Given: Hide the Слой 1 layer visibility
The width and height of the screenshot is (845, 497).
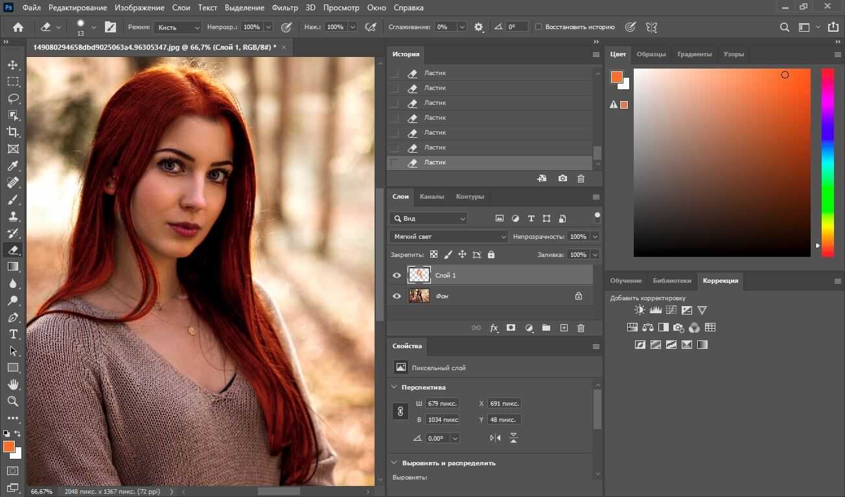Looking at the screenshot, I should (397, 276).
